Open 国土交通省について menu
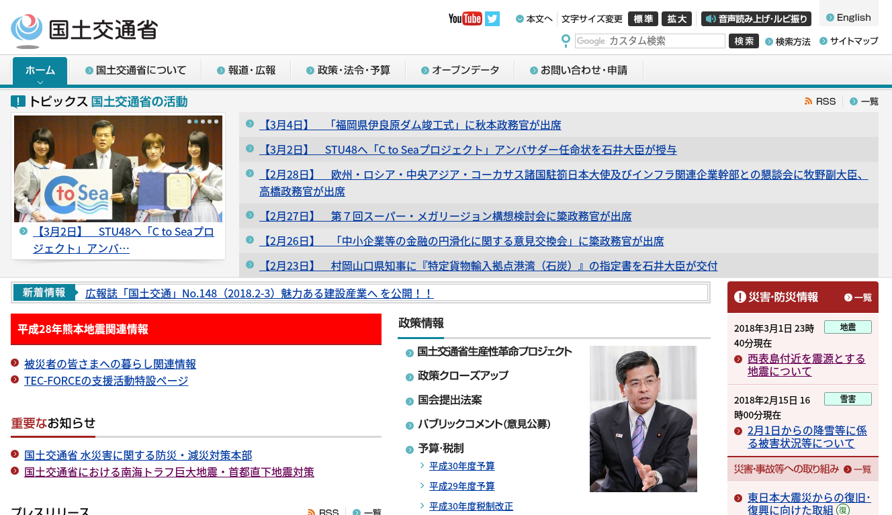 coord(136,70)
